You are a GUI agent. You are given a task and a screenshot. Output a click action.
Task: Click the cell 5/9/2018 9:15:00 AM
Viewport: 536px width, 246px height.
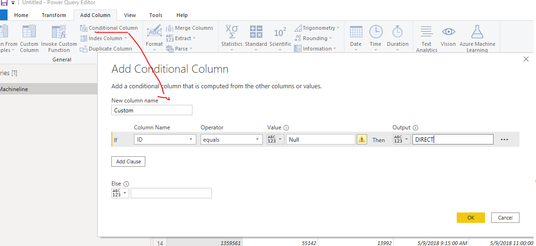[x=431, y=243]
